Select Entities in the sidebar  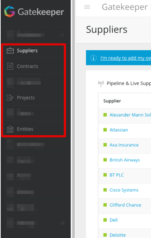[x=34, y=129]
